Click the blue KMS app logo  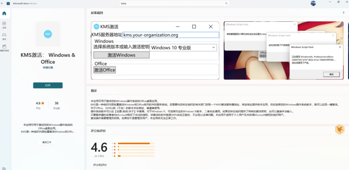click(47, 34)
